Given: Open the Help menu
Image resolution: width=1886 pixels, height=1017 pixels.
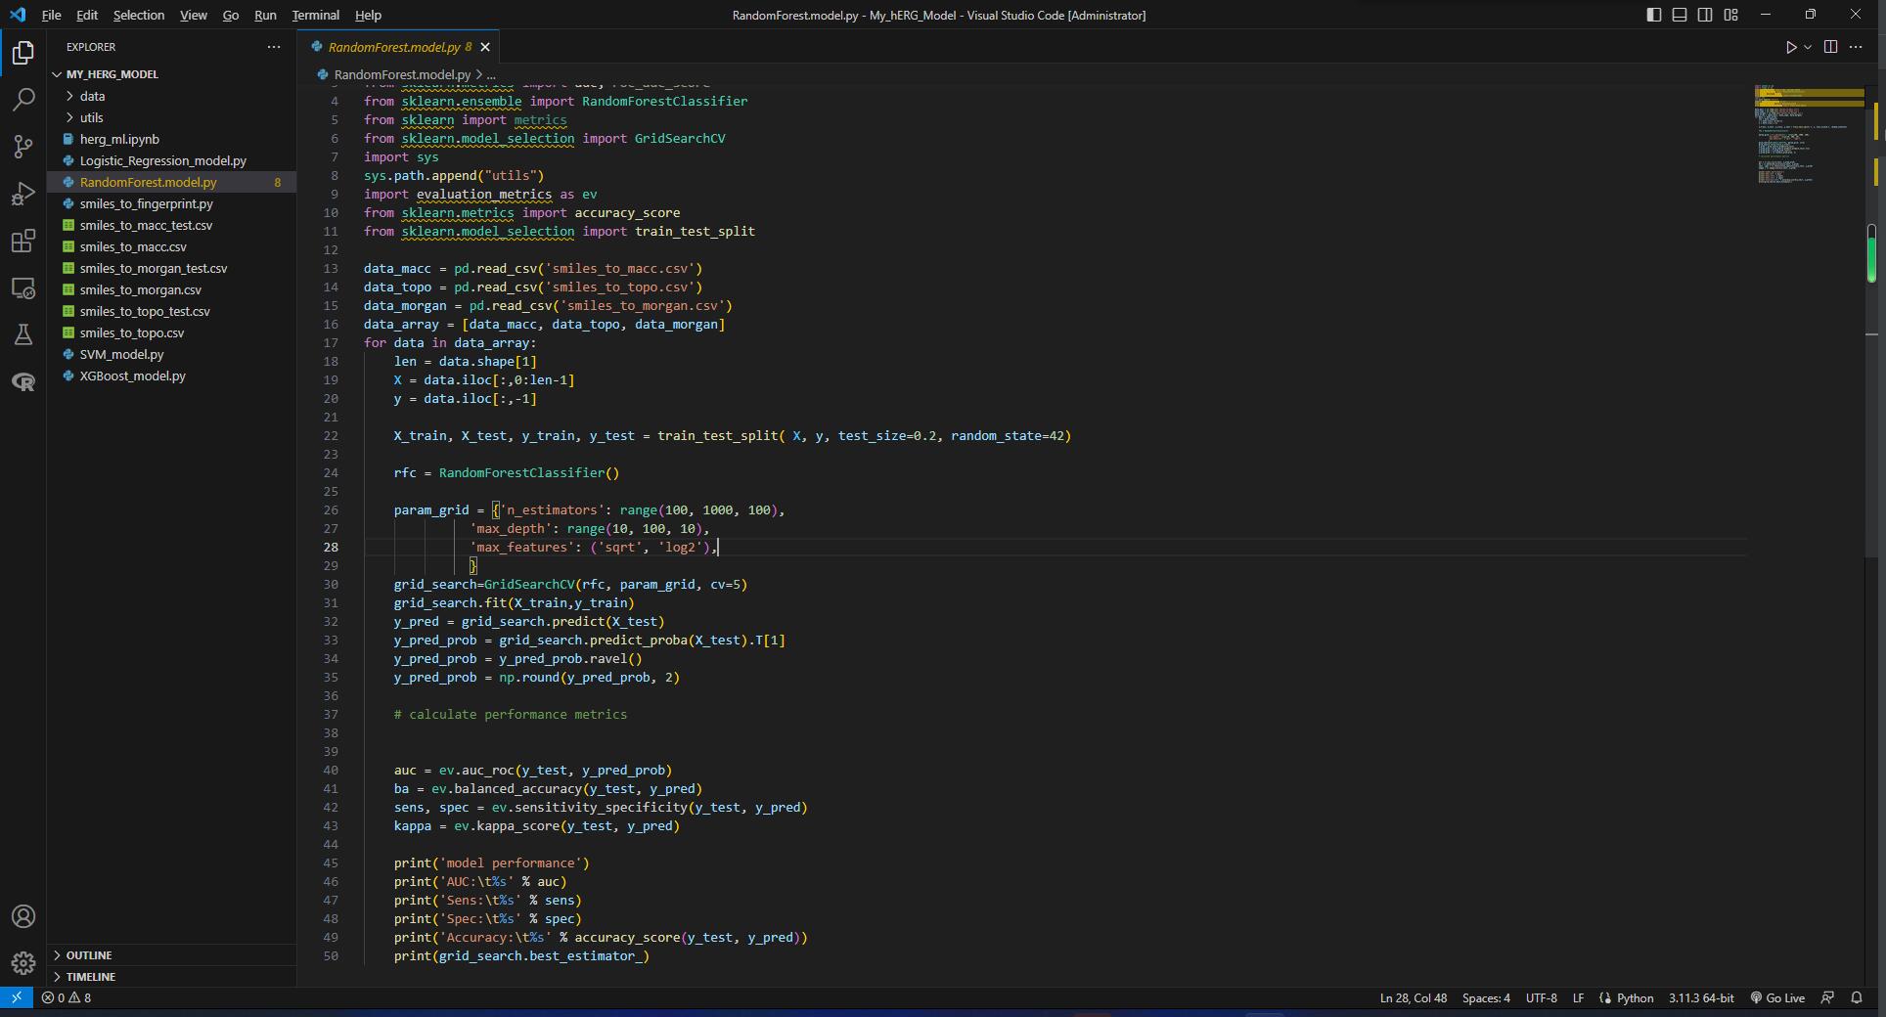Looking at the screenshot, I should (x=368, y=15).
